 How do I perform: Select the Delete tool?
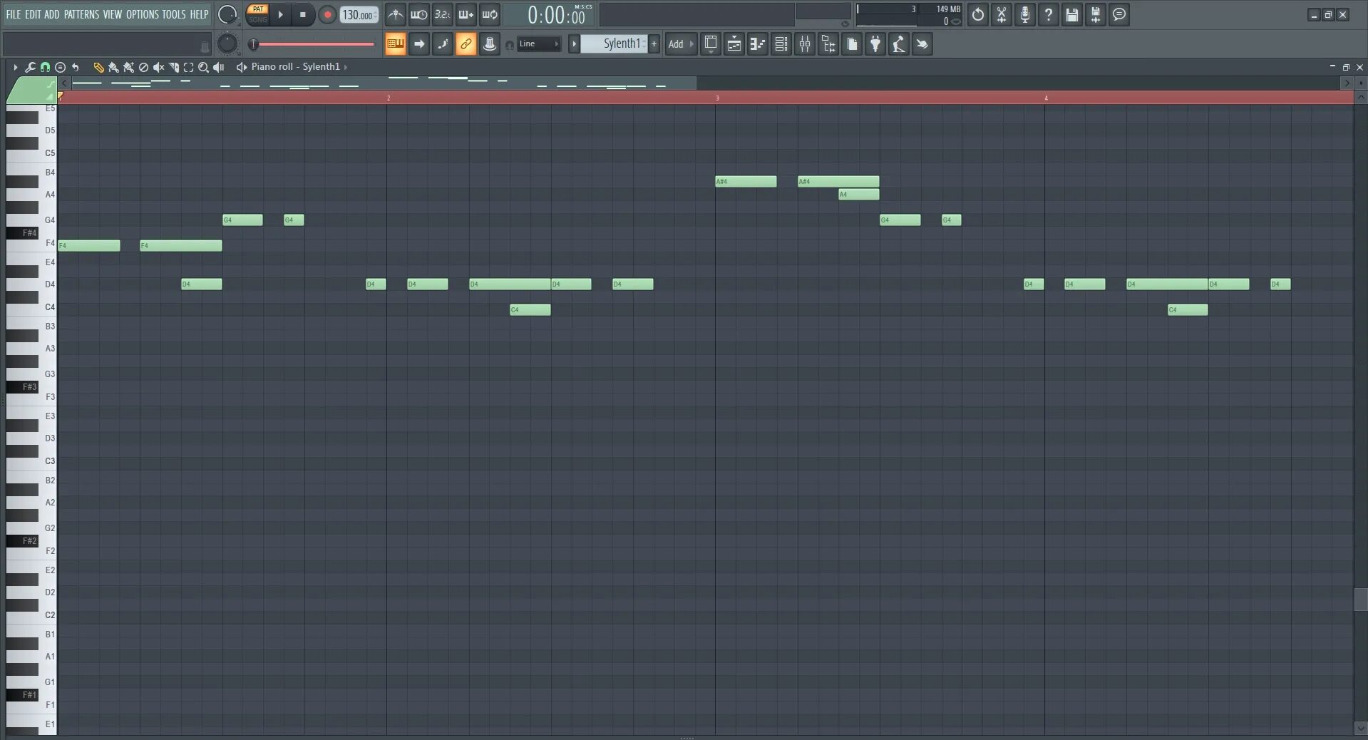(143, 67)
